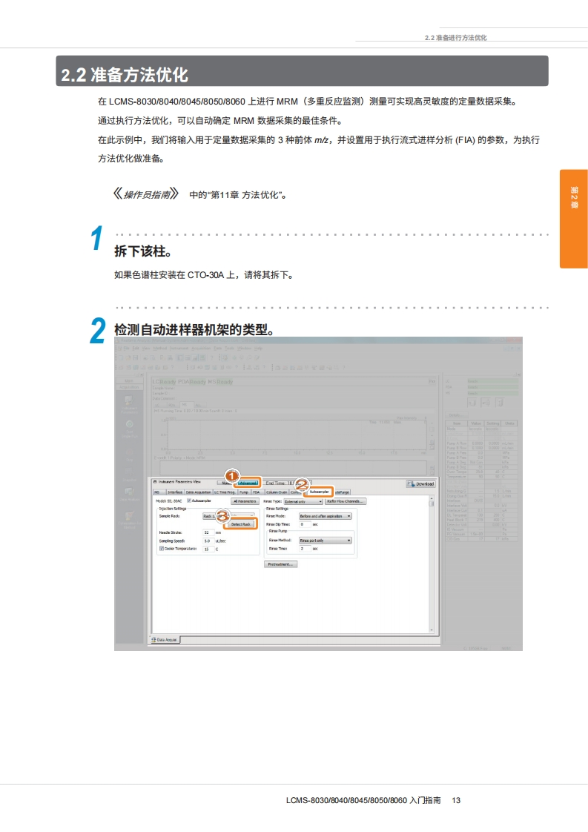Select the LC Time Prog. tab

(x=225, y=492)
